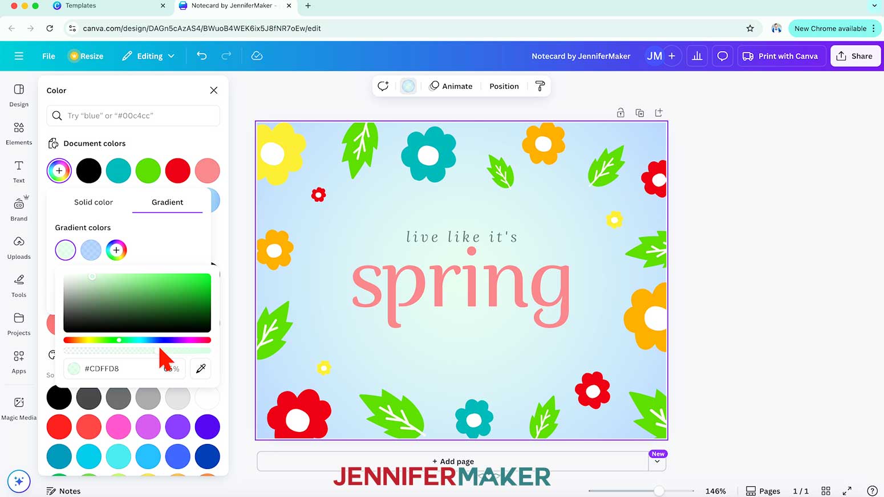Duplicate the page using the duplicate icon

(639, 113)
